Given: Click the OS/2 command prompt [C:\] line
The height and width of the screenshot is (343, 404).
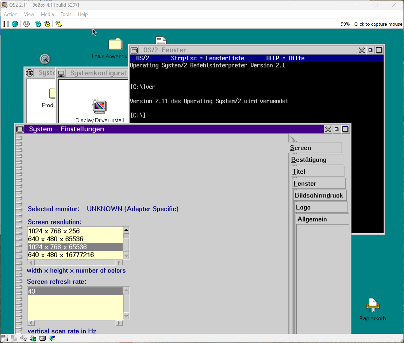Looking at the screenshot, I should click(x=138, y=115).
